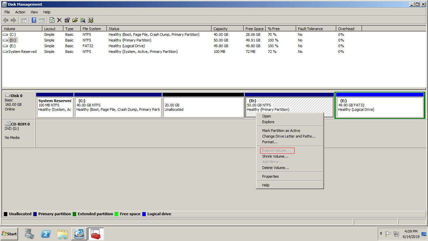Choose Shrink Volume from context menu
The image size is (428, 241).
pyautogui.click(x=275, y=156)
